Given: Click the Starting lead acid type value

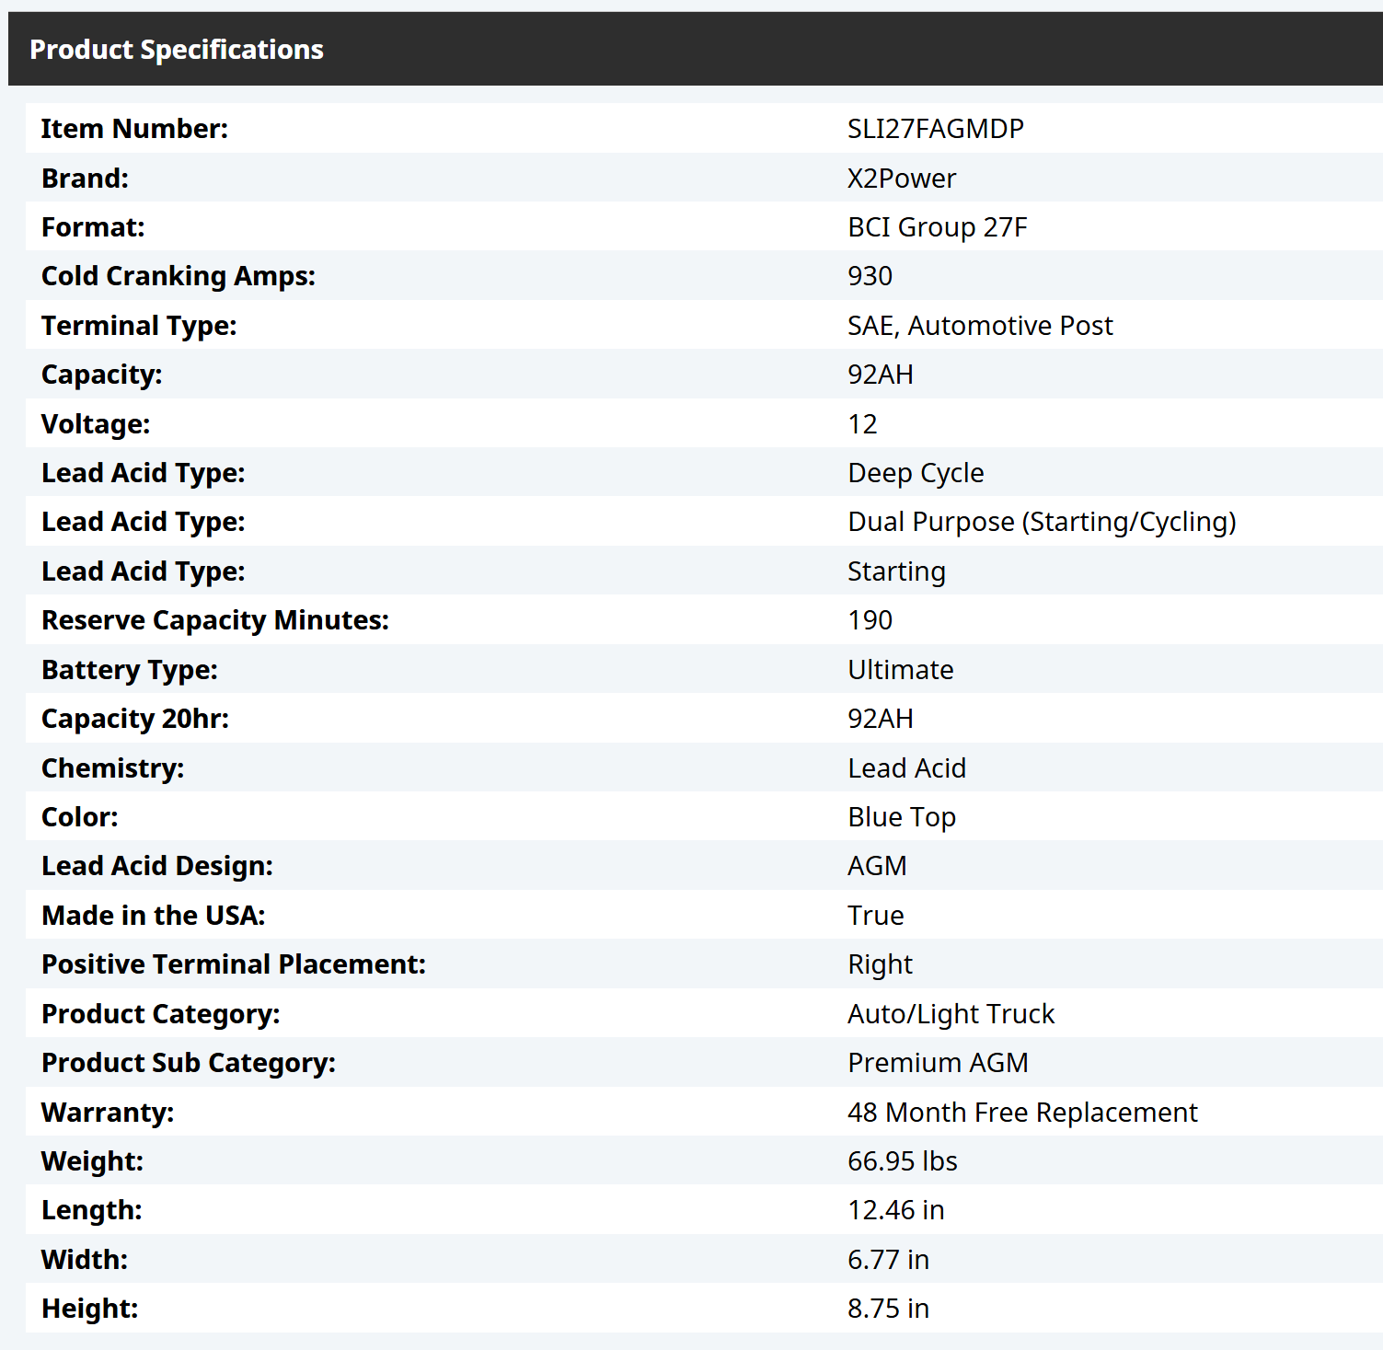Looking at the screenshot, I should pos(896,571).
